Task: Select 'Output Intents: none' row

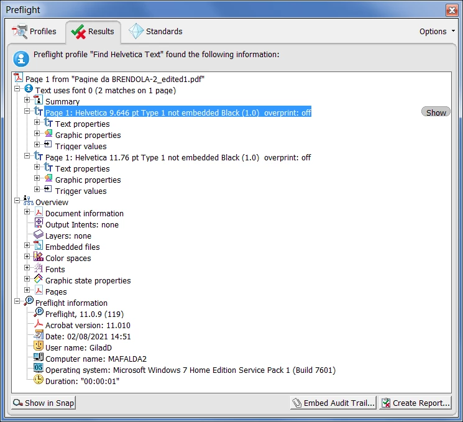Action: [82, 225]
